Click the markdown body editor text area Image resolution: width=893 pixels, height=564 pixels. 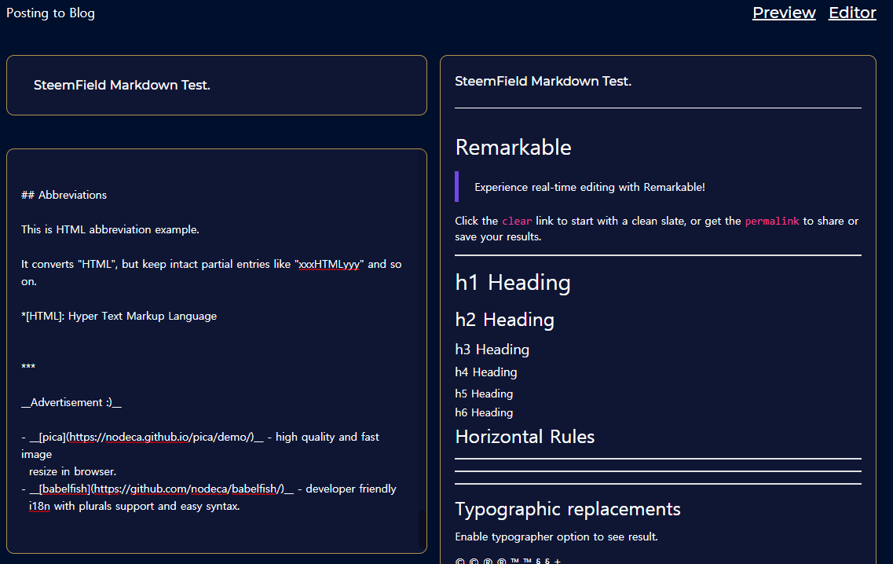[x=217, y=351]
